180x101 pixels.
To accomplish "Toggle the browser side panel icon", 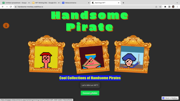I will (x=169, y=7).
